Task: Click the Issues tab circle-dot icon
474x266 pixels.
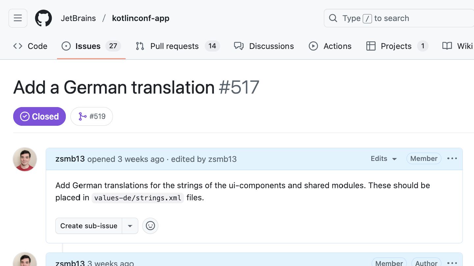Action: click(x=66, y=46)
